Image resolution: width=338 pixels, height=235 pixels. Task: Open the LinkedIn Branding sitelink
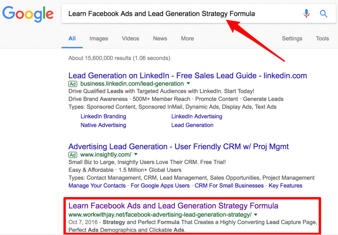pos(103,116)
